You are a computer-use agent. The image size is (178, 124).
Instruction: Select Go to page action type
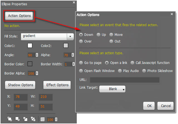pos(81,63)
